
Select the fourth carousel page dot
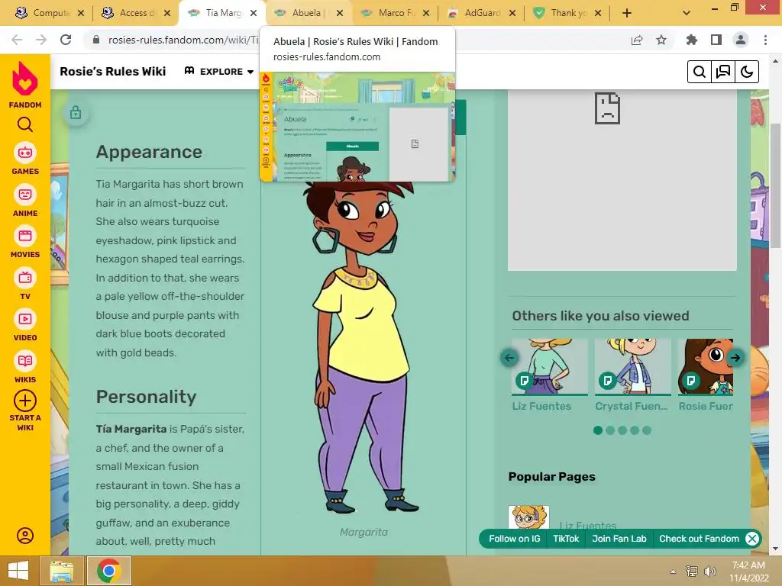(x=635, y=430)
